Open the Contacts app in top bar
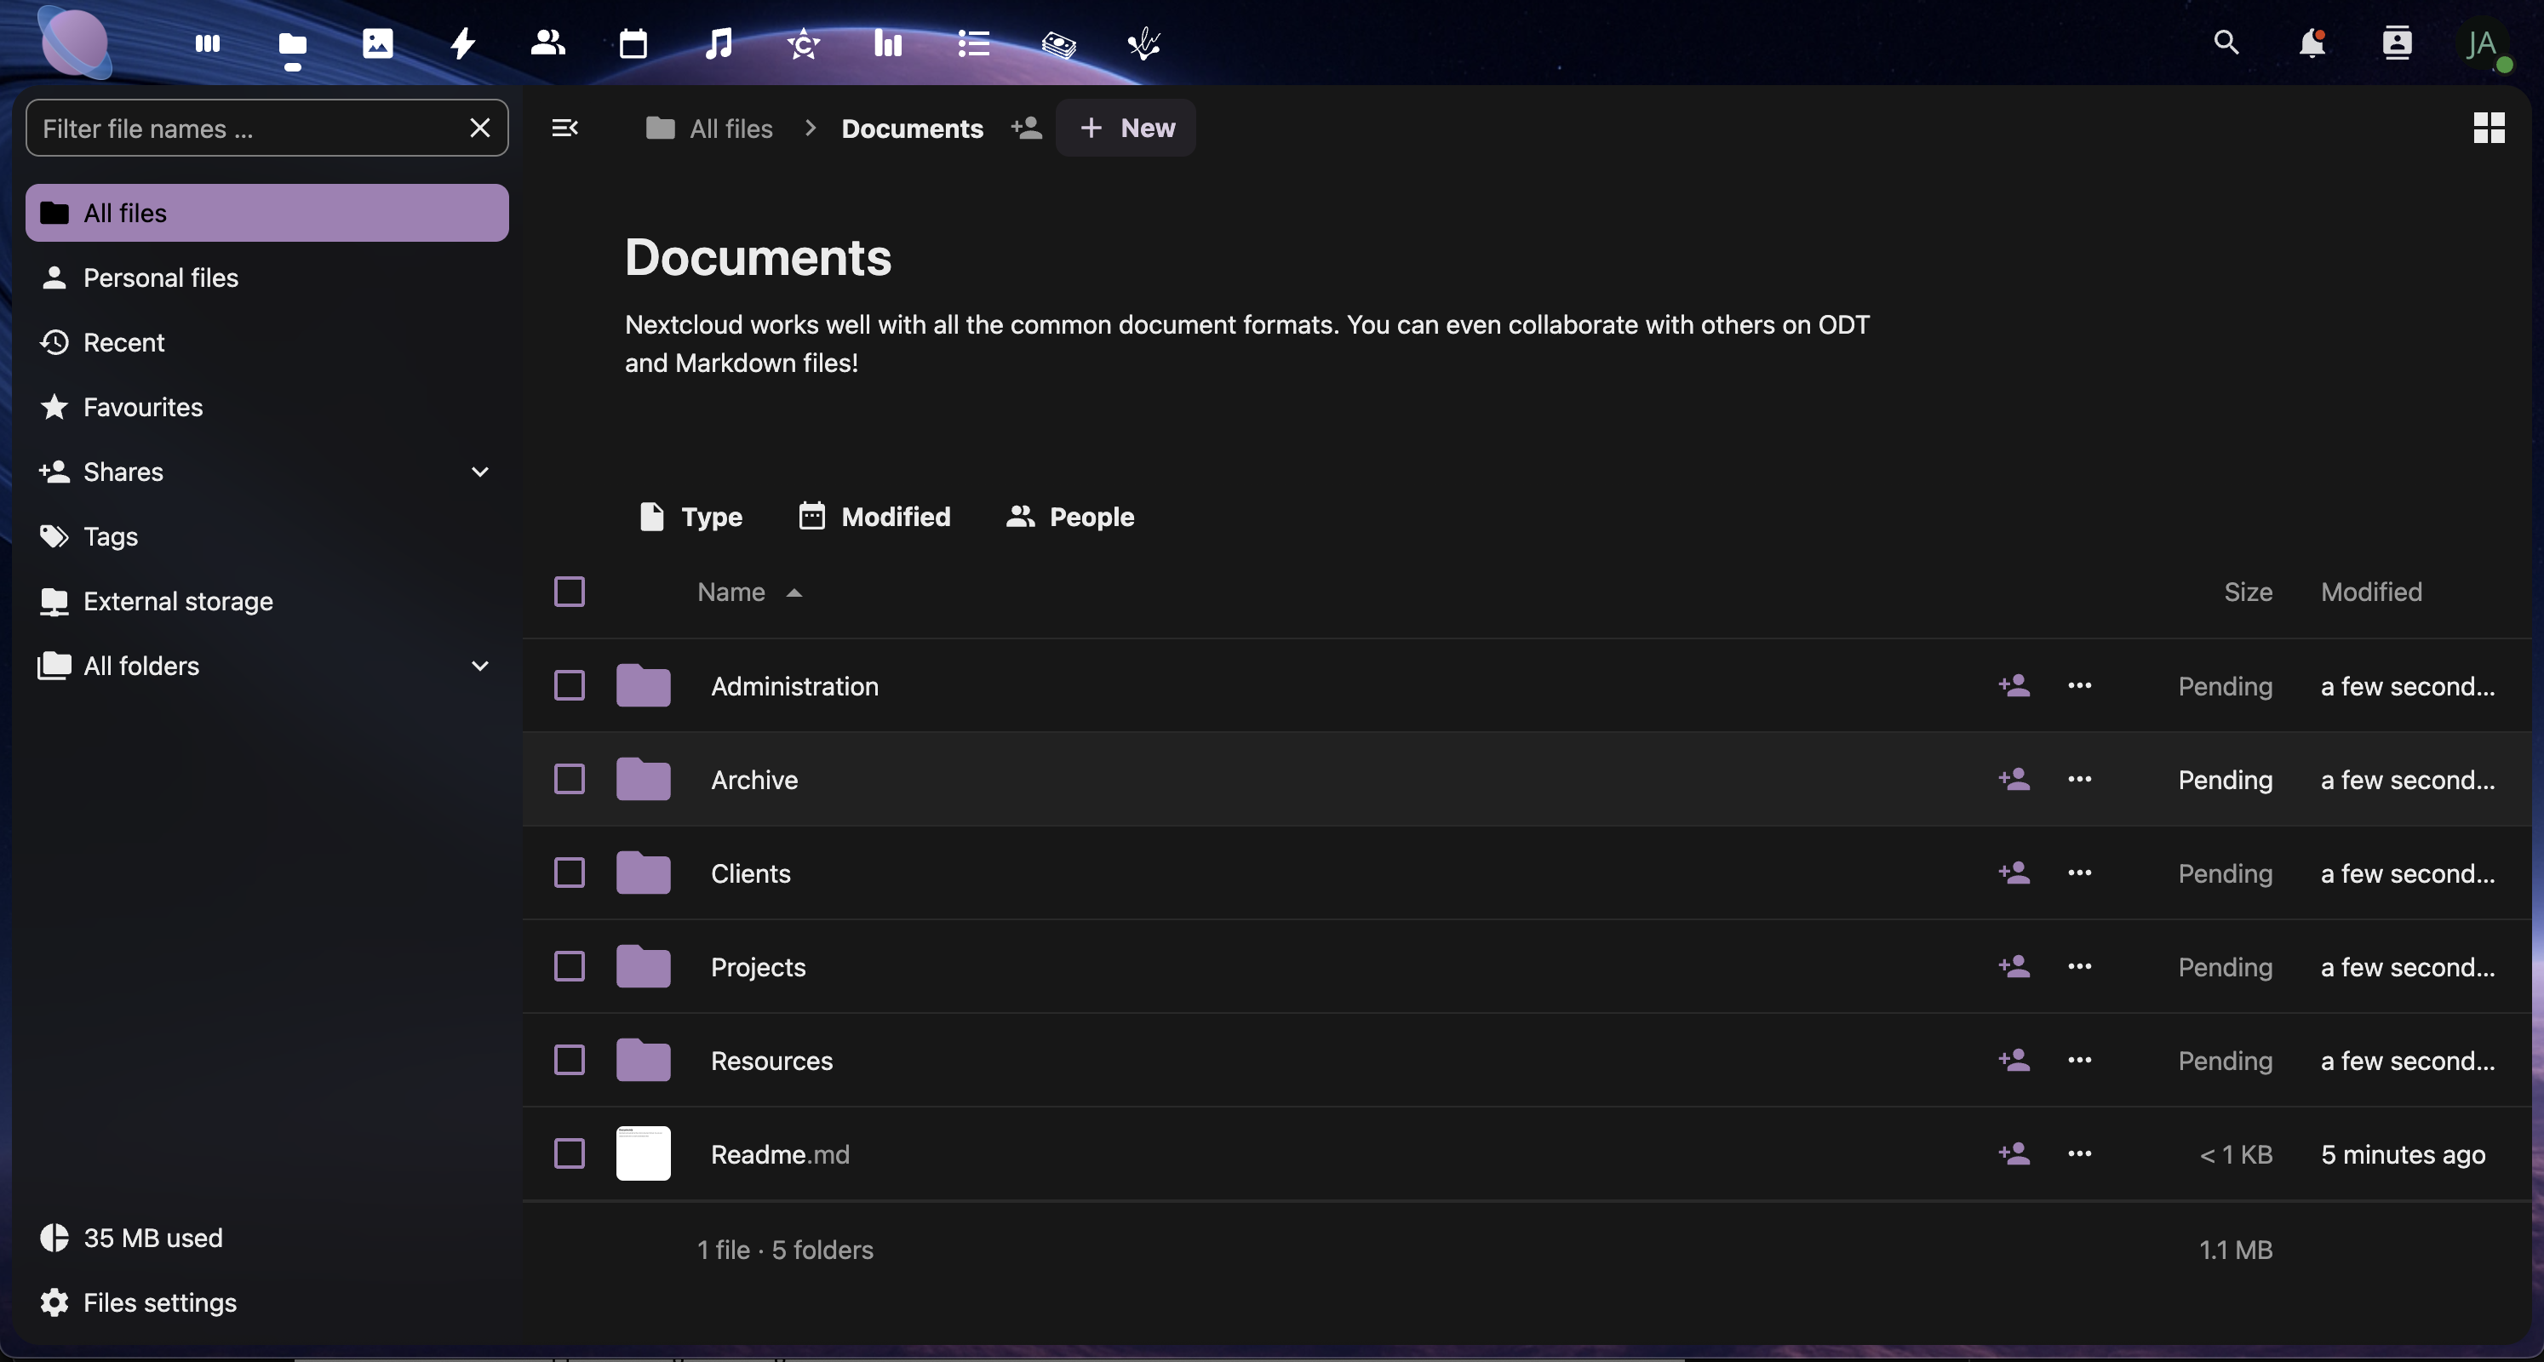The width and height of the screenshot is (2544, 1362). tap(547, 43)
